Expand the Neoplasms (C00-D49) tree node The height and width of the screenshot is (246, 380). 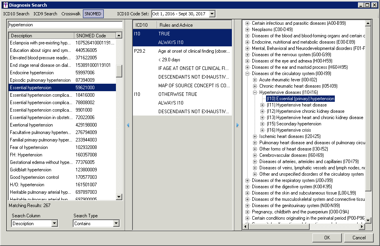pyautogui.click(x=248, y=29)
